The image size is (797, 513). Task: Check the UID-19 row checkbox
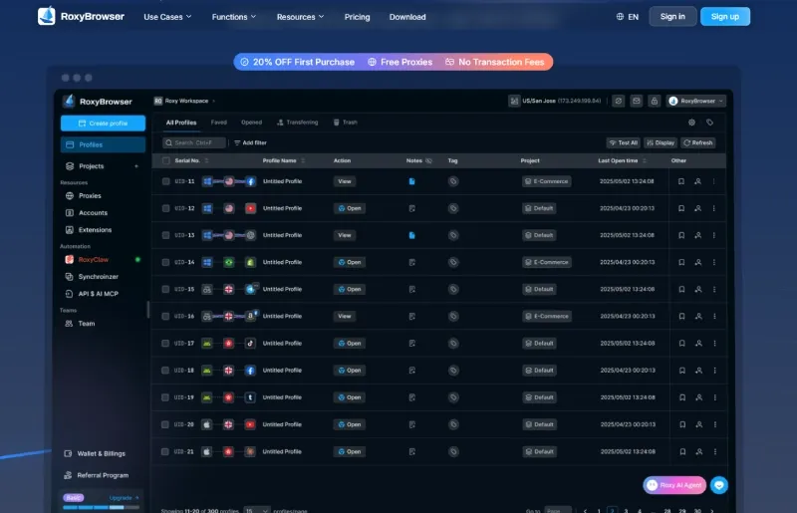click(x=165, y=397)
